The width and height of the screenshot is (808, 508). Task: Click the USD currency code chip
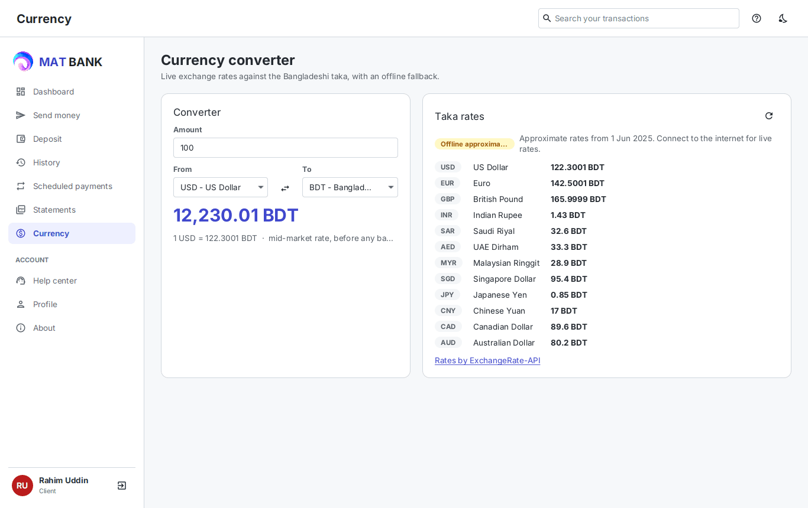click(x=448, y=167)
